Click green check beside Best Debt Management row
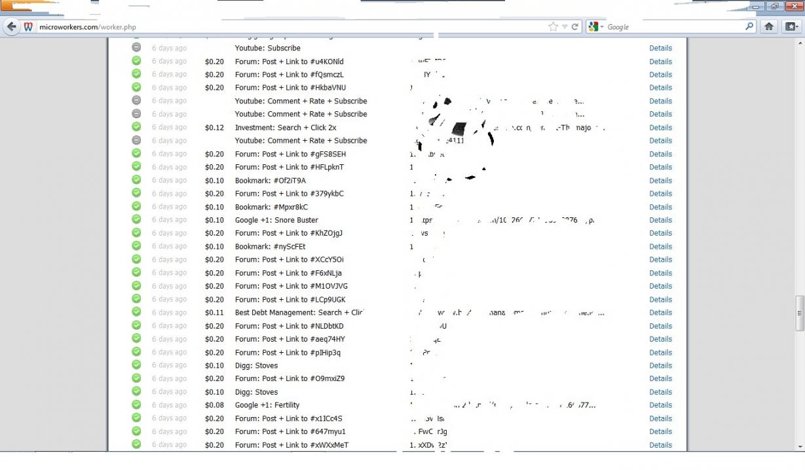Viewport: 805px width, 470px height. 136,312
